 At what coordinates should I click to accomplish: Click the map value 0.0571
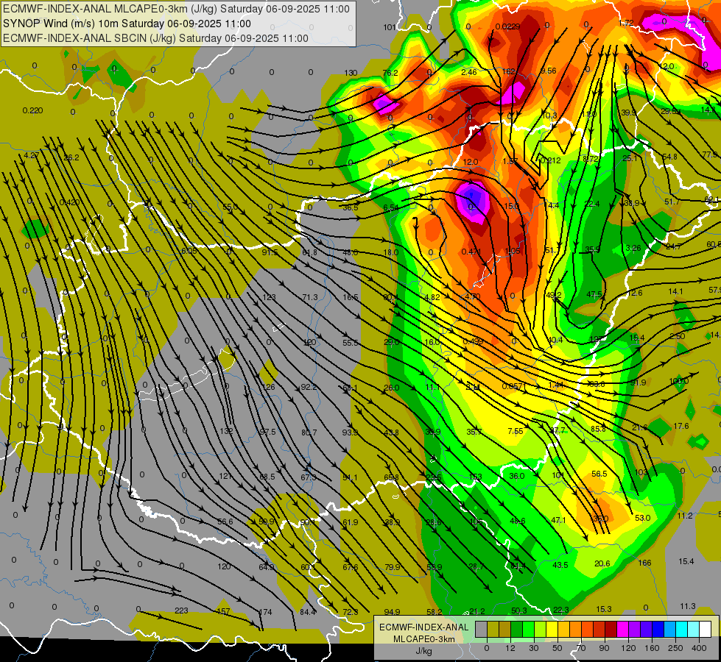point(513,386)
